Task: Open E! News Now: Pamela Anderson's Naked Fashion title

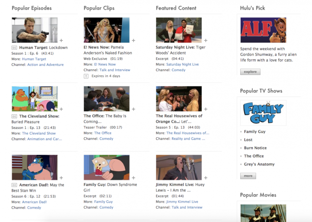Action: [x=108, y=50]
